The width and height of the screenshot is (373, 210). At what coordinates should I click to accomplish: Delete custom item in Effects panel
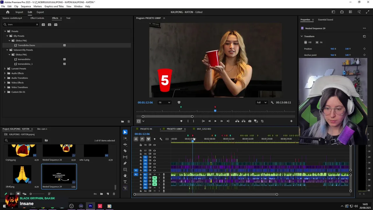click(x=129, y=121)
